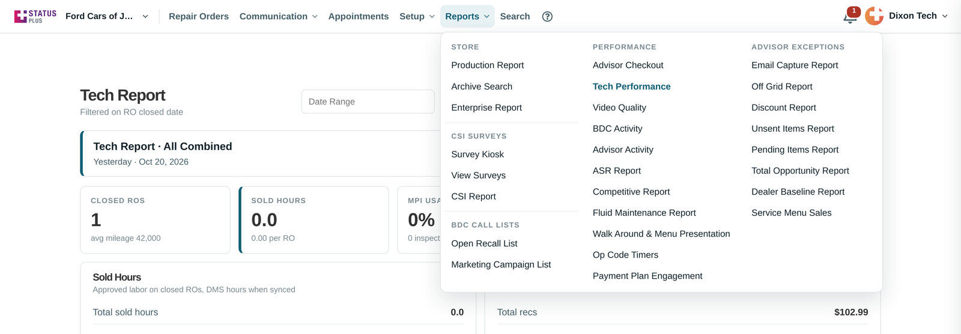The width and height of the screenshot is (961, 334).
Task: Open the CSI Report
Action: click(473, 196)
